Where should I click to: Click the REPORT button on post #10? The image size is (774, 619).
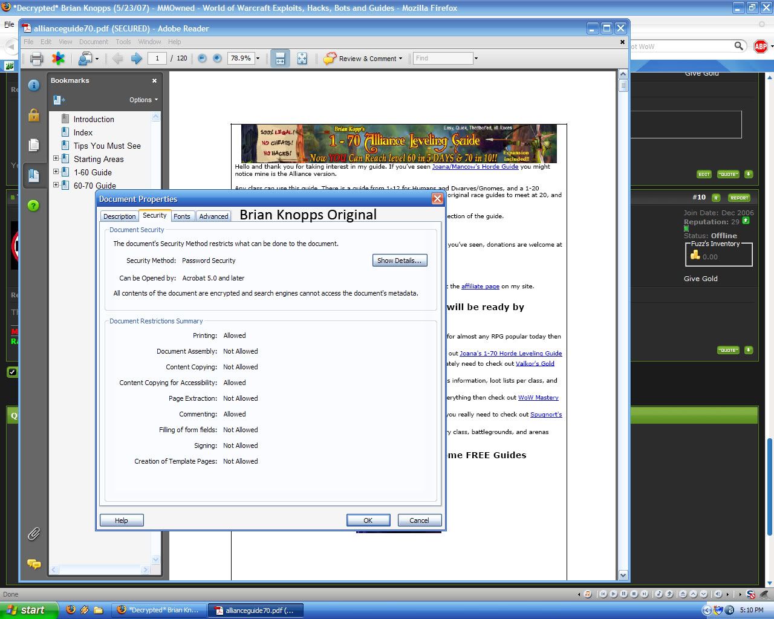click(x=739, y=198)
